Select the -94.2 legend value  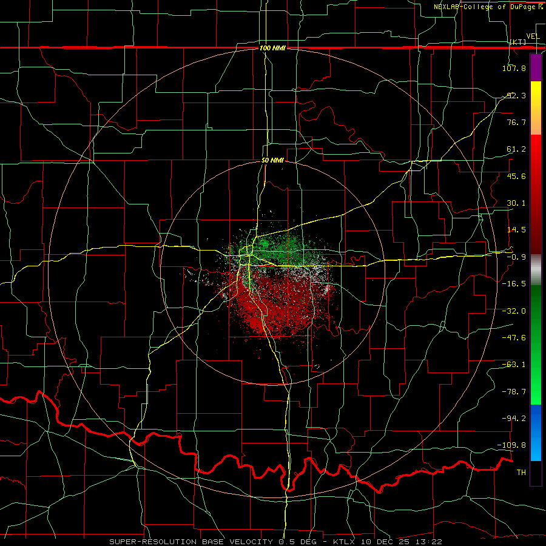pyautogui.click(x=514, y=419)
